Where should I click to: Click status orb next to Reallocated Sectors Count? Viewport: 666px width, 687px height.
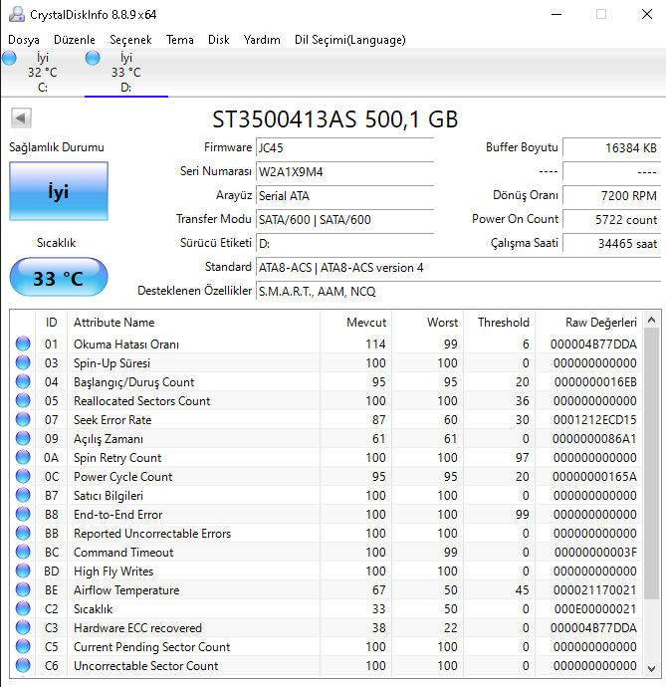[x=23, y=401]
